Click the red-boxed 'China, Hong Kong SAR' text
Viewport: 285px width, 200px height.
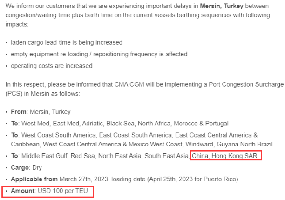pos(224,156)
